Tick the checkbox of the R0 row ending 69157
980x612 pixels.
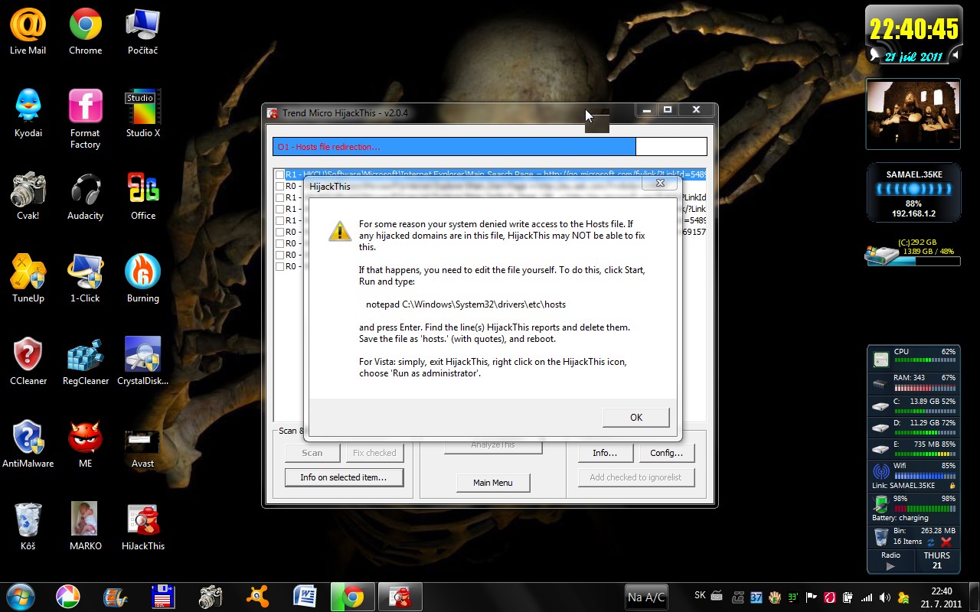pos(280,233)
